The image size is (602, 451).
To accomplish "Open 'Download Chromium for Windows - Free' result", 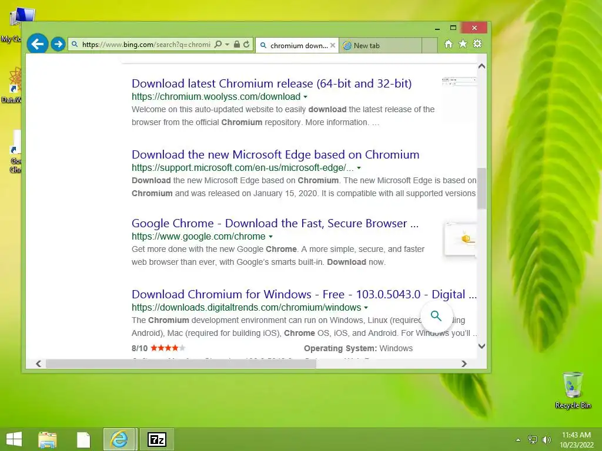I will (x=304, y=294).
